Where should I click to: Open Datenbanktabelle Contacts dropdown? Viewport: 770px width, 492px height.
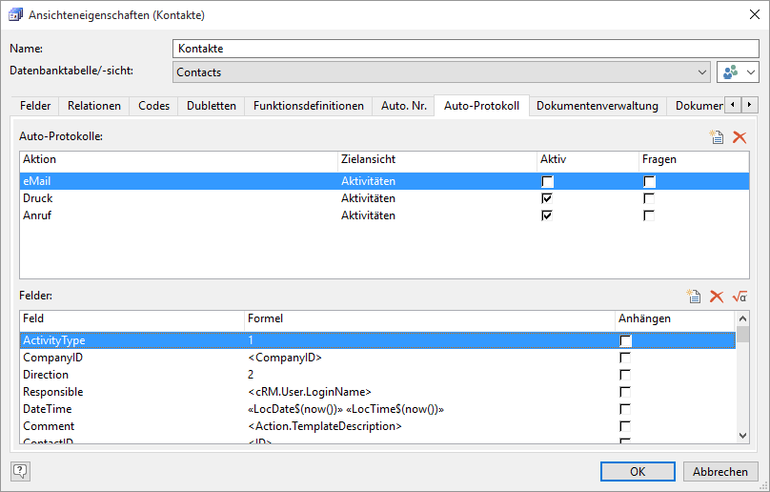click(x=702, y=72)
